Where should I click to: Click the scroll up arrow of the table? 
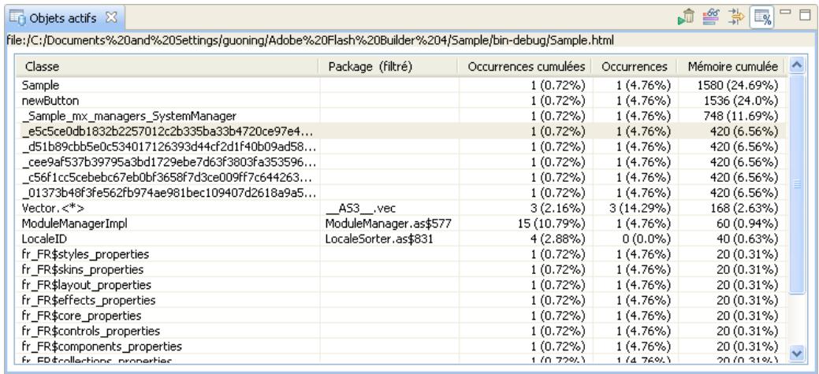(797, 65)
